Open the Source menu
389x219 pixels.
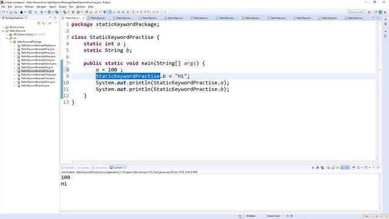[18, 7]
